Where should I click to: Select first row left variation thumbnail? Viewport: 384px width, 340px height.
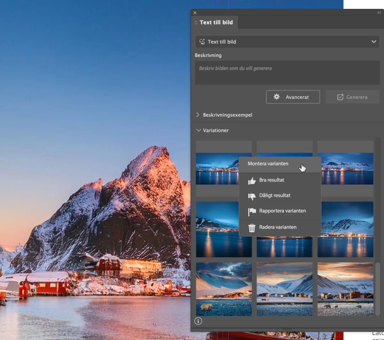[x=218, y=169]
